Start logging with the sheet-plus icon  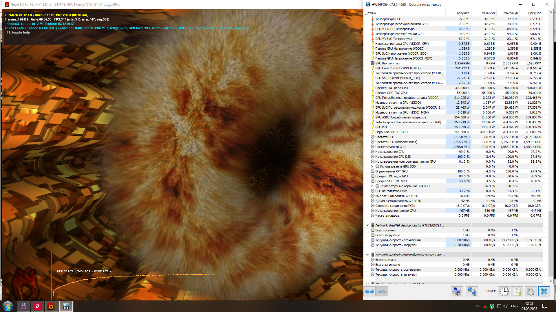[517, 291]
